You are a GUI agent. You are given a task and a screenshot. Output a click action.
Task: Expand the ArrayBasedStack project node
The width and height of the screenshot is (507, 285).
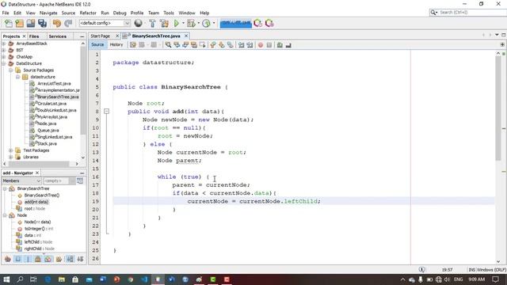(x=4, y=44)
